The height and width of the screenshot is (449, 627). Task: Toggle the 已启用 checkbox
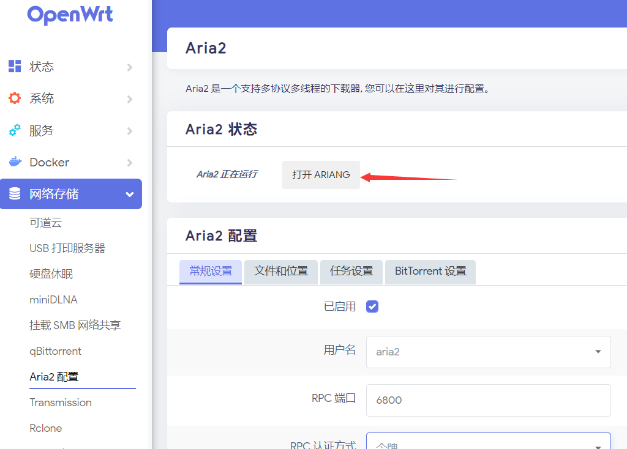click(372, 306)
